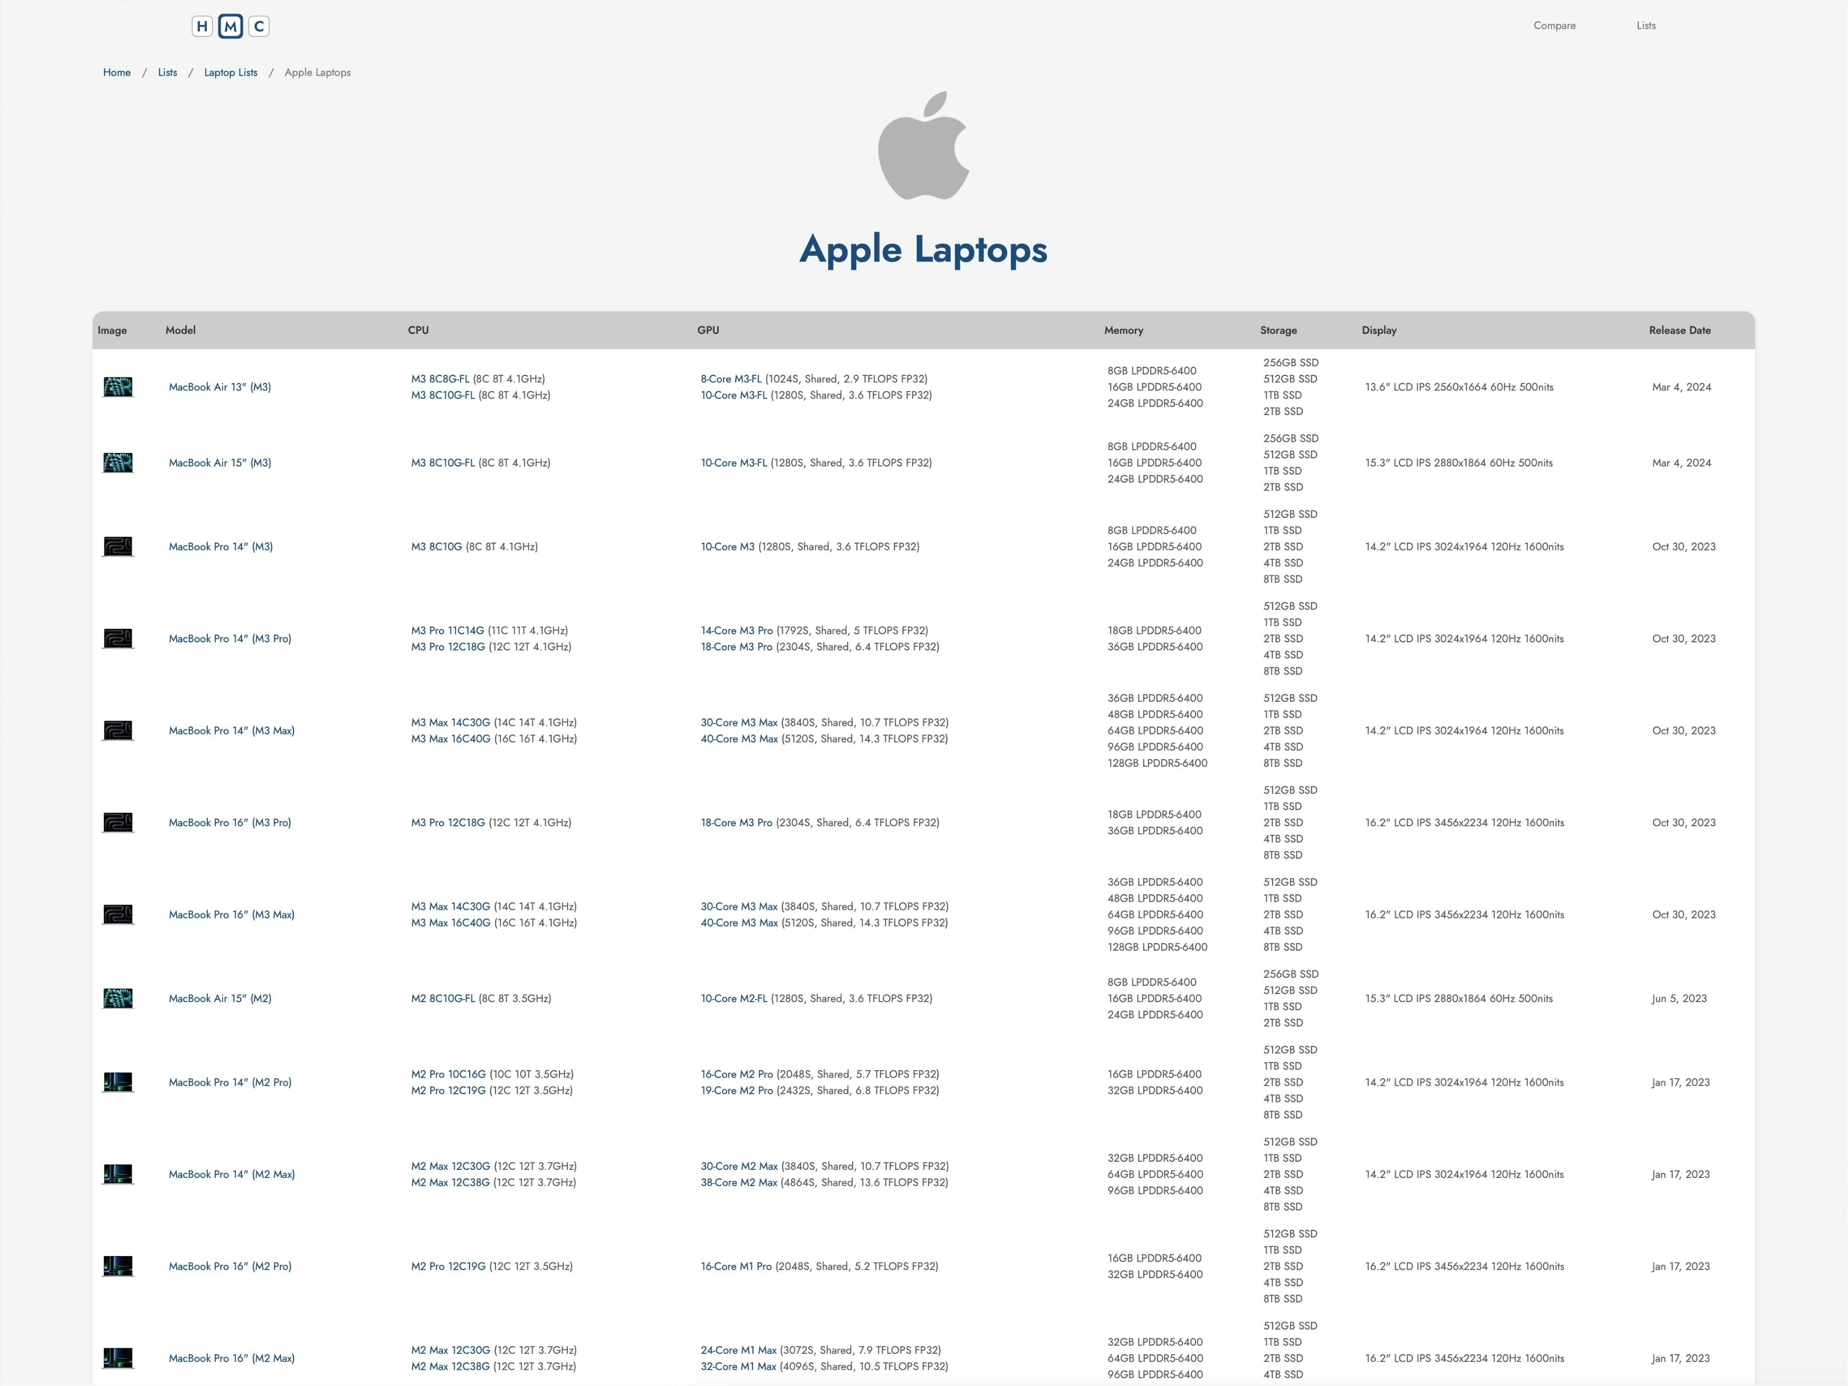The image size is (1848, 1386).
Task: Open the M3 Pro 11C14G CPU link
Action: [448, 630]
